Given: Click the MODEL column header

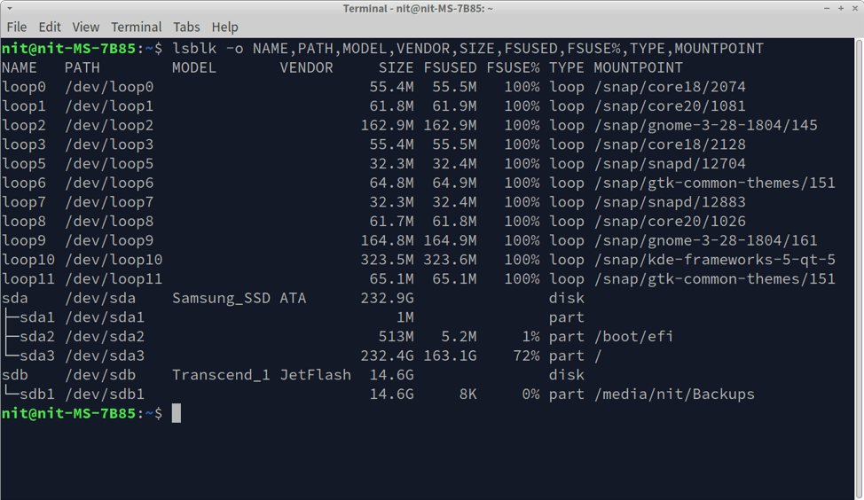Looking at the screenshot, I should 194,67.
